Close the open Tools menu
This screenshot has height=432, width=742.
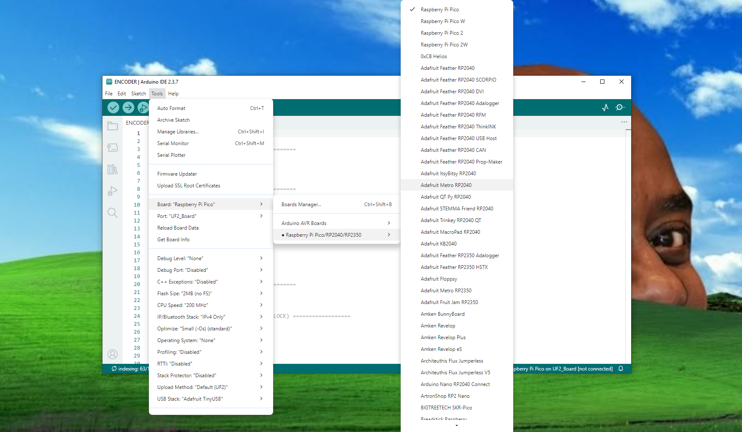click(x=157, y=94)
